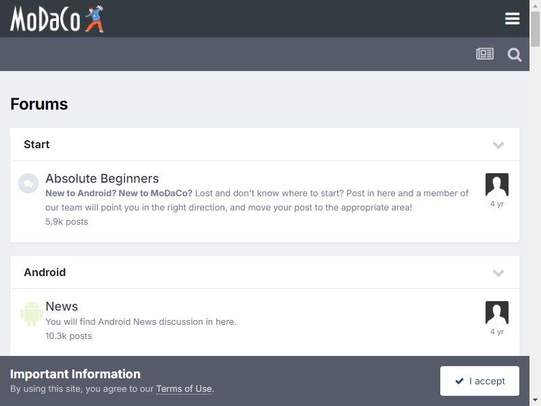
Task: Open the Start category heading
Action: (x=37, y=144)
